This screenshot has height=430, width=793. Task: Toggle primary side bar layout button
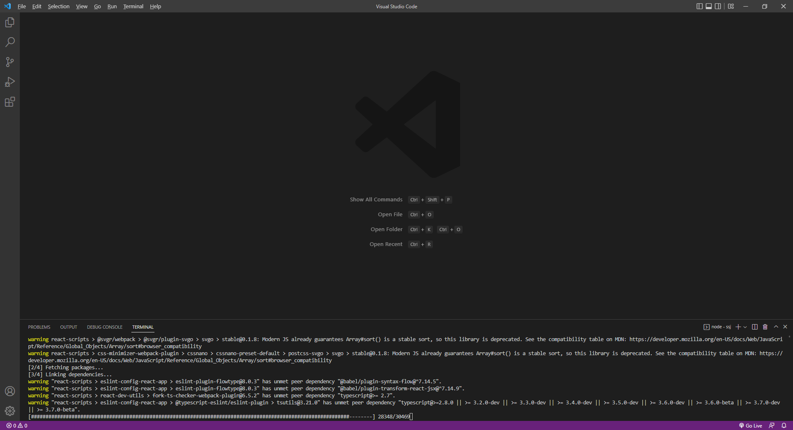[699, 6]
